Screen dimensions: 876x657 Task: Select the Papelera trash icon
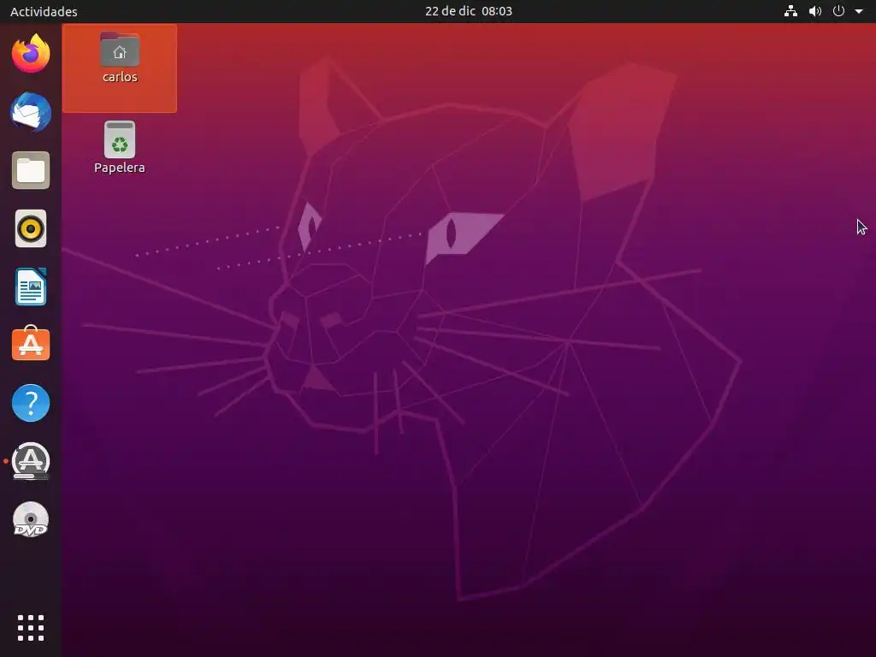coord(120,139)
